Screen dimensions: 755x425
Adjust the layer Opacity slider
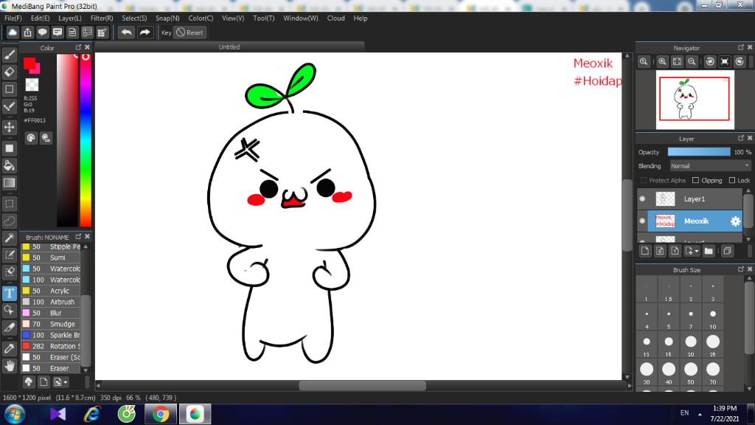[699, 152]
